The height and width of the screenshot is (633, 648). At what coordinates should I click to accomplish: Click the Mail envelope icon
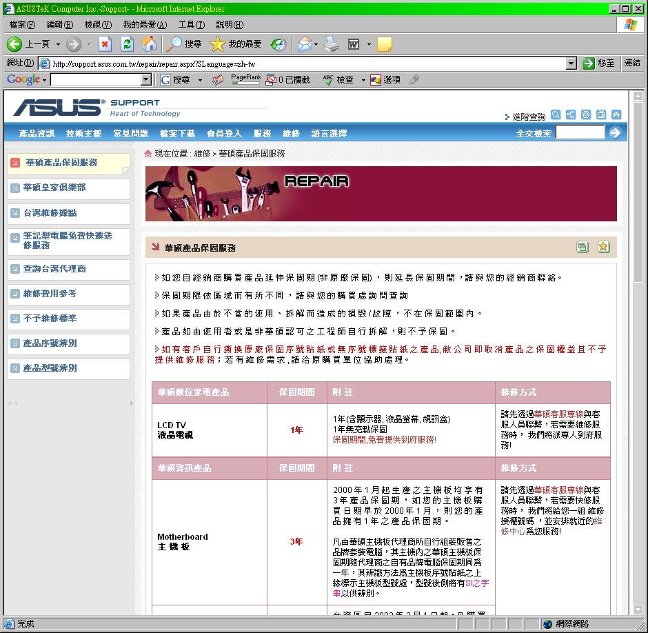click(x=305, y=44)
